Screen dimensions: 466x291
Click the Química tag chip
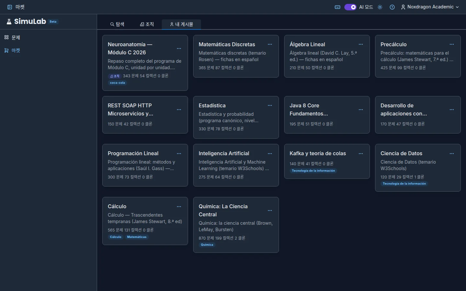(207, 245)
